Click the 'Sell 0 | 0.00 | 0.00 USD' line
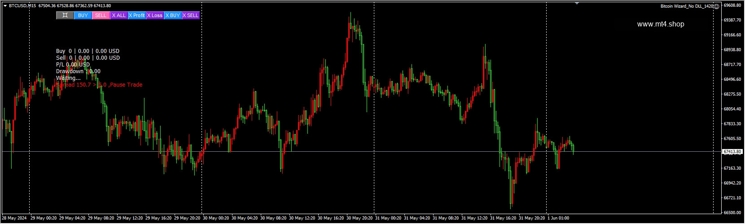The width and height of the screenshot is (745, 224). [x=88, y=58]
